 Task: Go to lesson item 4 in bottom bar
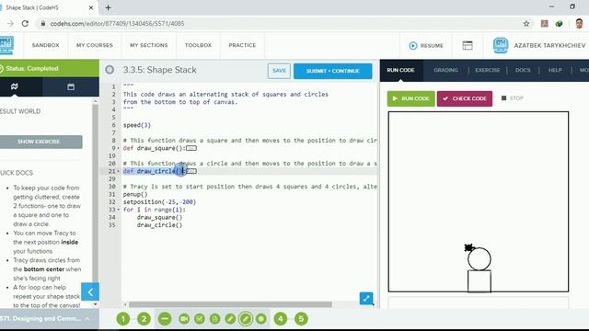pyautogui.click(x=280, y=319)
